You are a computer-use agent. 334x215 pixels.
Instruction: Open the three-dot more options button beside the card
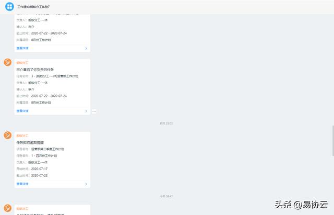[94, 111]
